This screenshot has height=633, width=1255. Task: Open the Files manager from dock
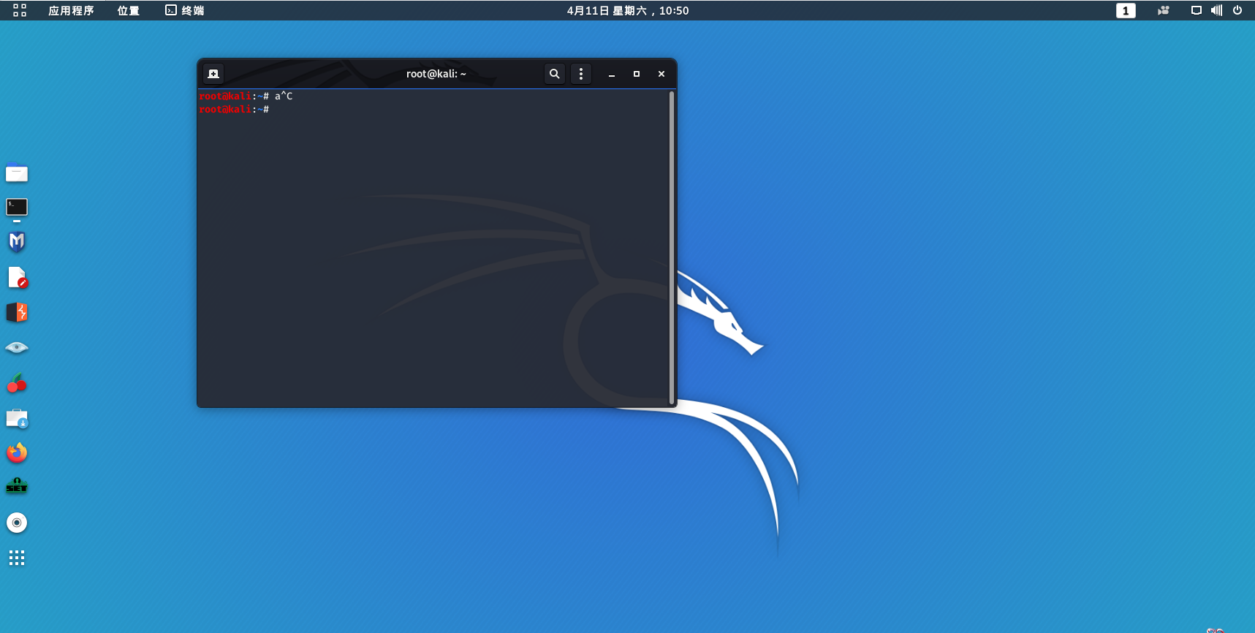[x=17, y=173]
